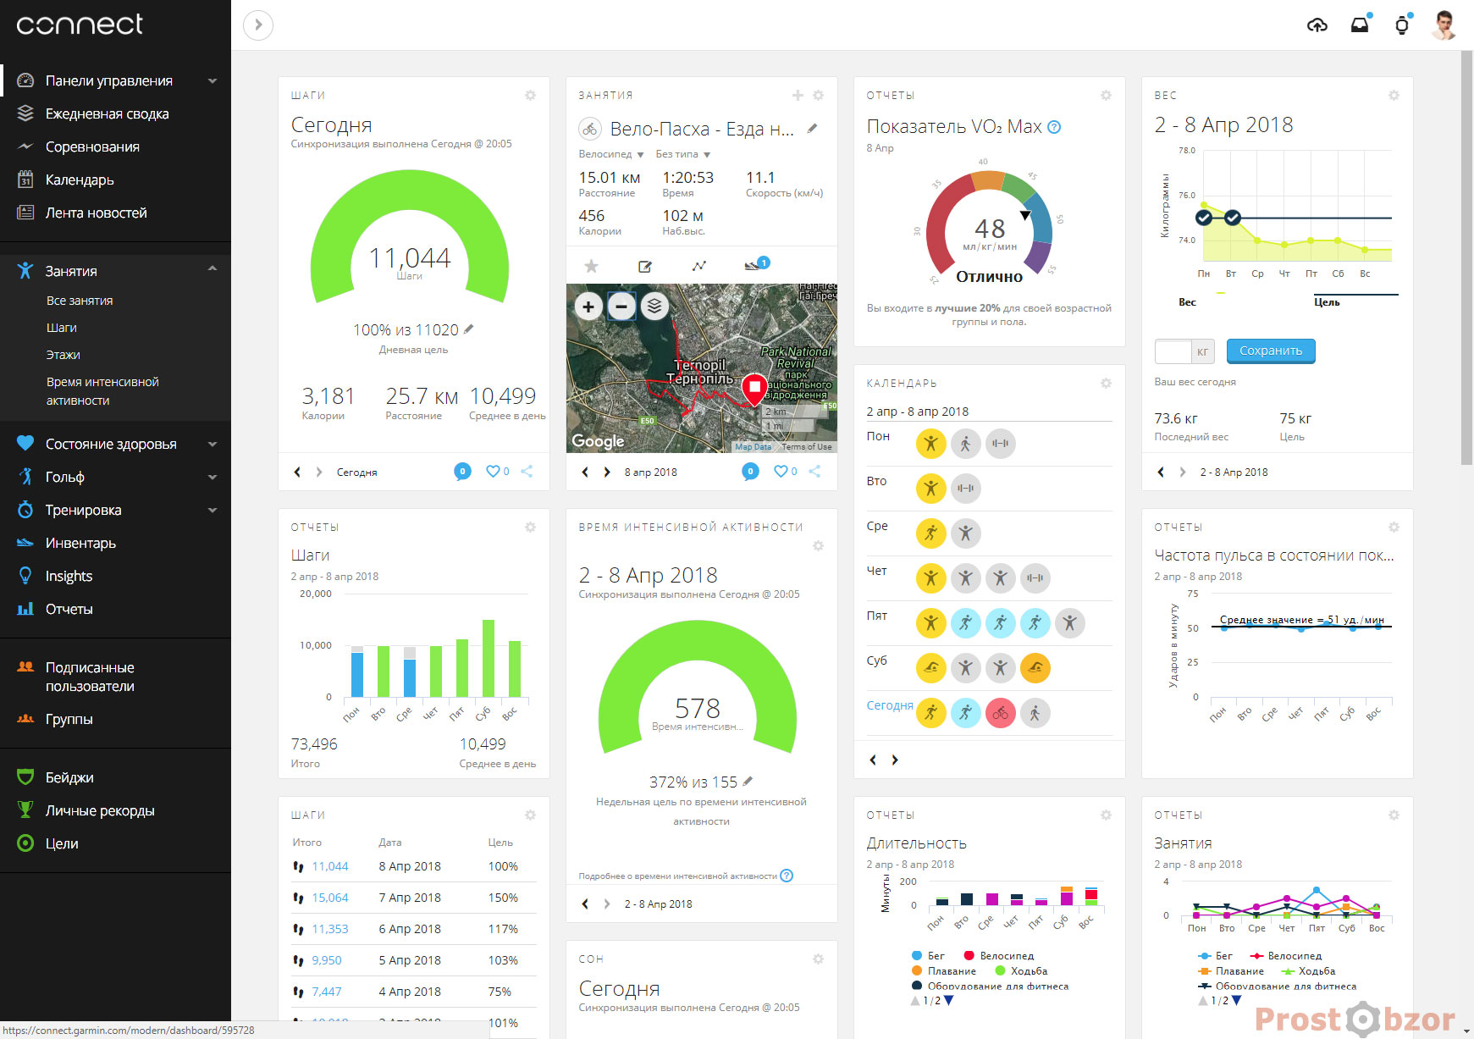Collapse the Занятия sidebar section
1474x1039 pixels.
(213, 270)
